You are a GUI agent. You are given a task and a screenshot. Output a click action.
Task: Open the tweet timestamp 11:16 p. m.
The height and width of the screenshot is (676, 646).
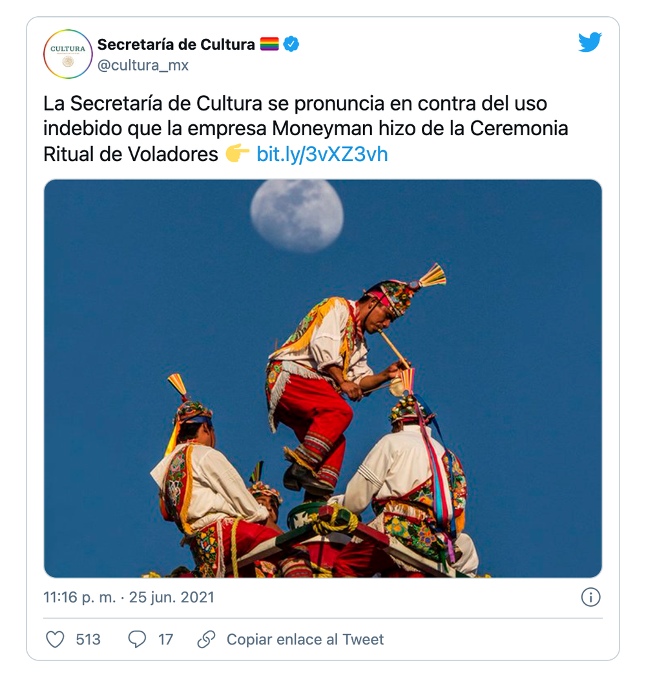pos(79,598)
